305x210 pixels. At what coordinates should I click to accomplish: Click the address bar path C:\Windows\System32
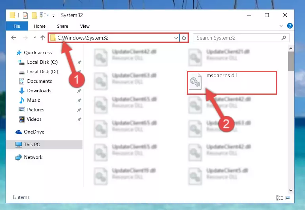point(83,38)
